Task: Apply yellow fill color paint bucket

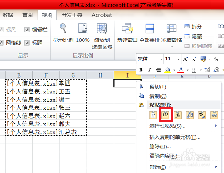Action: point(168,70)
